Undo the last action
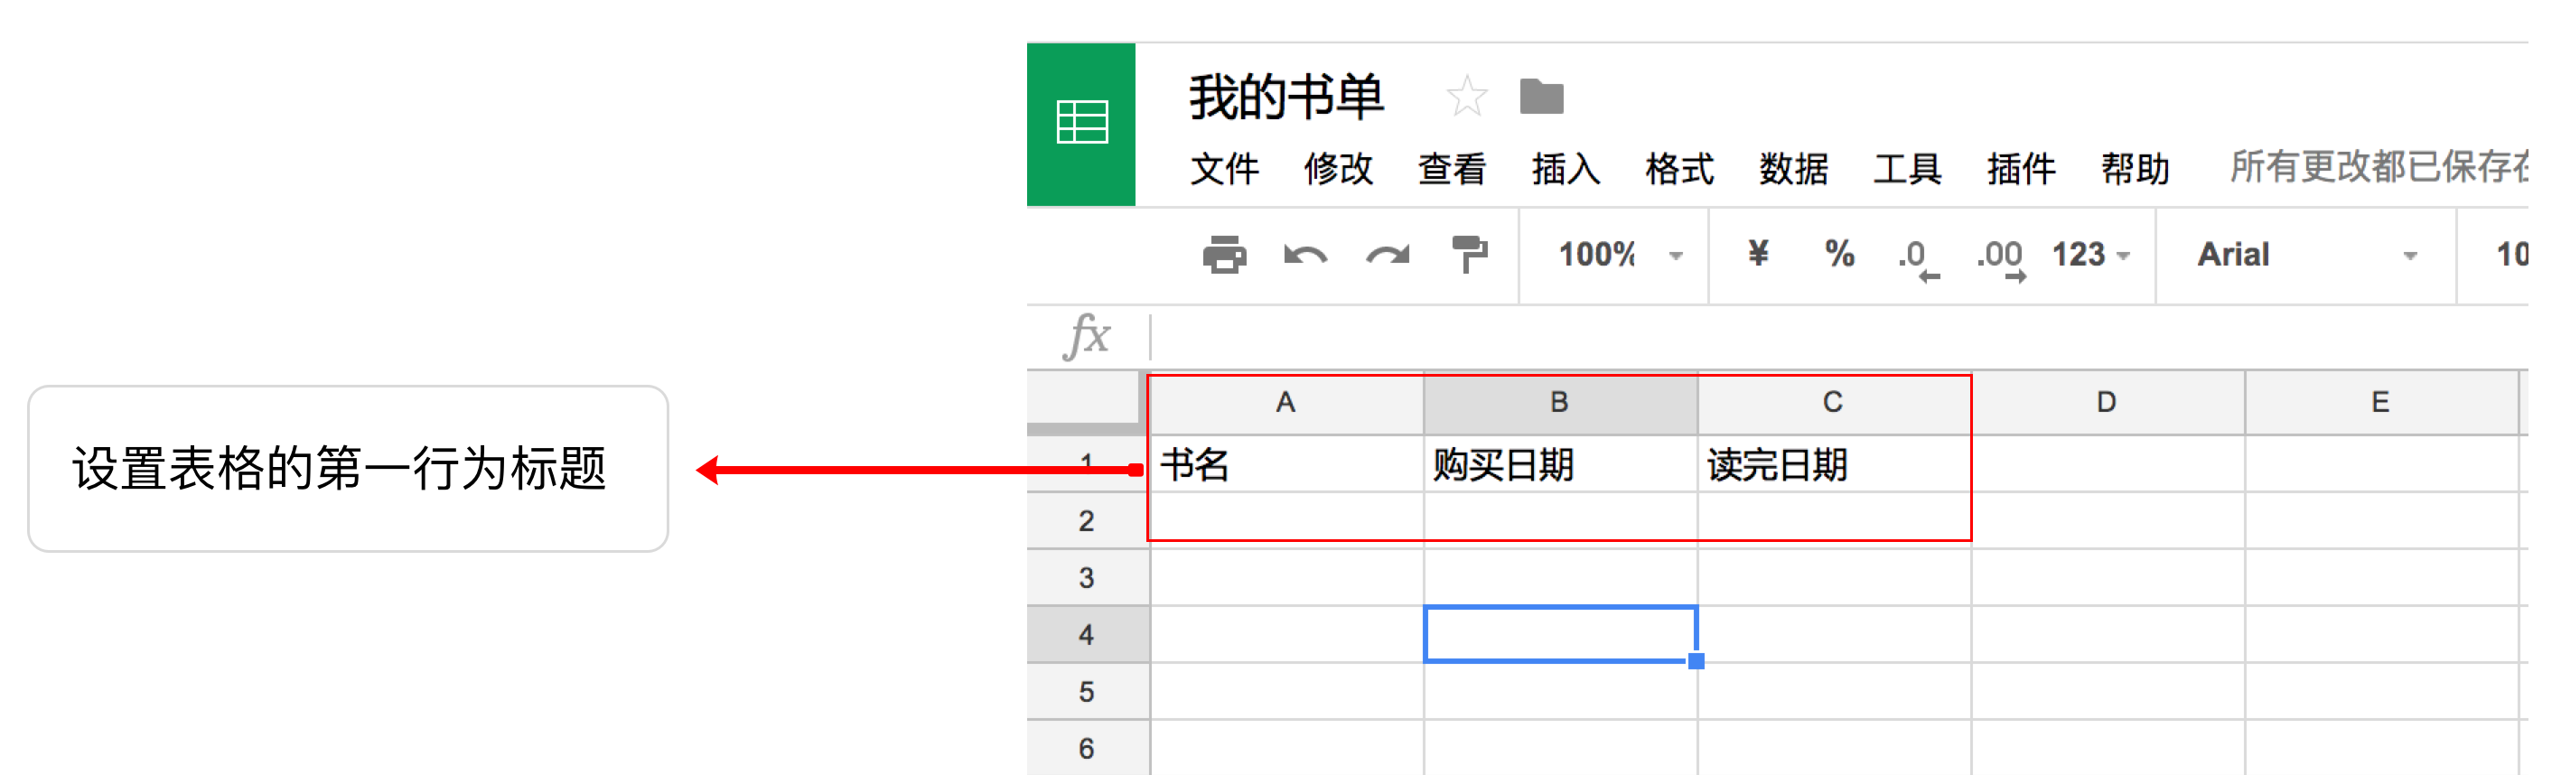Viewport: 2561px width, 775px height. pyautogui.click(x=1304, y=256)
